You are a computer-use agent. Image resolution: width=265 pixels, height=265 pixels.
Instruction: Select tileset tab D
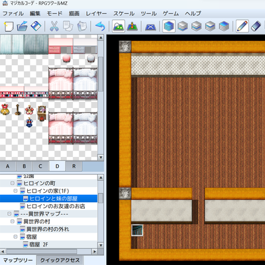tap(57, 166)
